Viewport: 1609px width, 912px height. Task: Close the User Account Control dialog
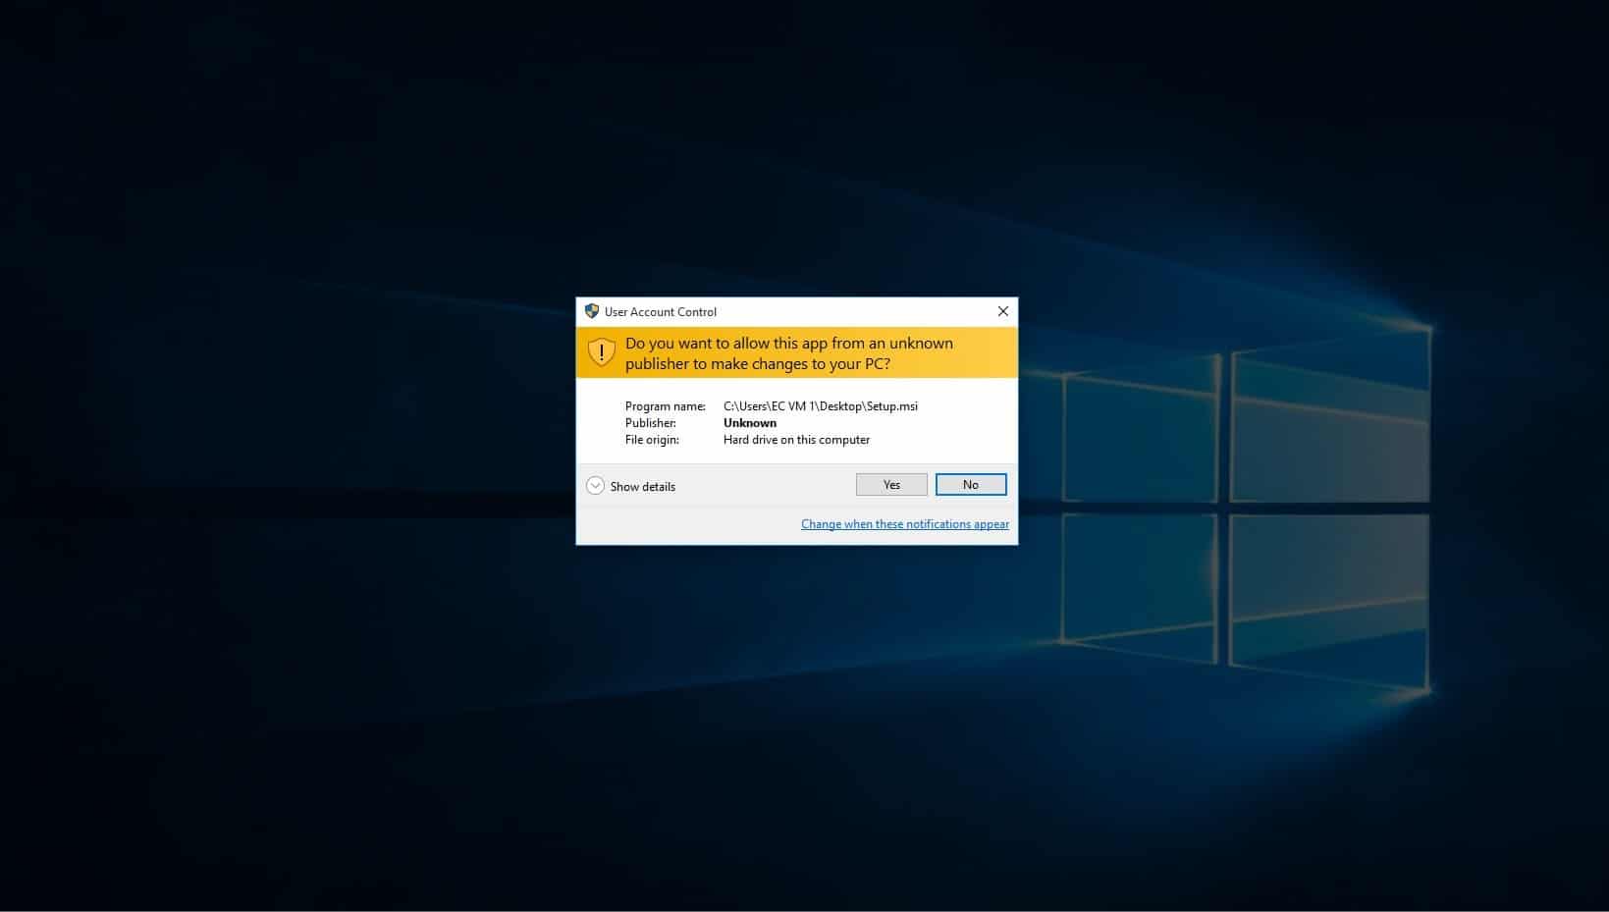click(1002, 311)
